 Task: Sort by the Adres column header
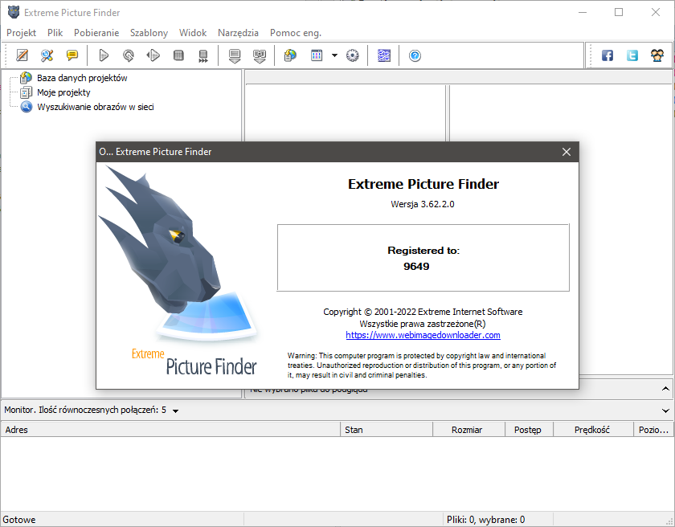[170, 430]
